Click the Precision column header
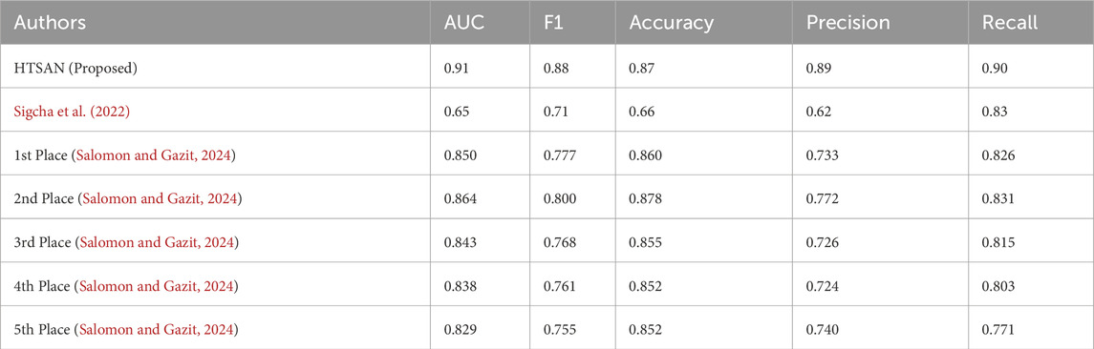The image size is (1094, 349). tap(847, 23)
